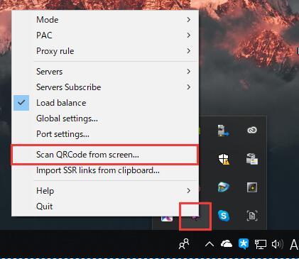Screen dimensions: 299x259
Task: Open the People icon on the taskbar
Action: 184,243
